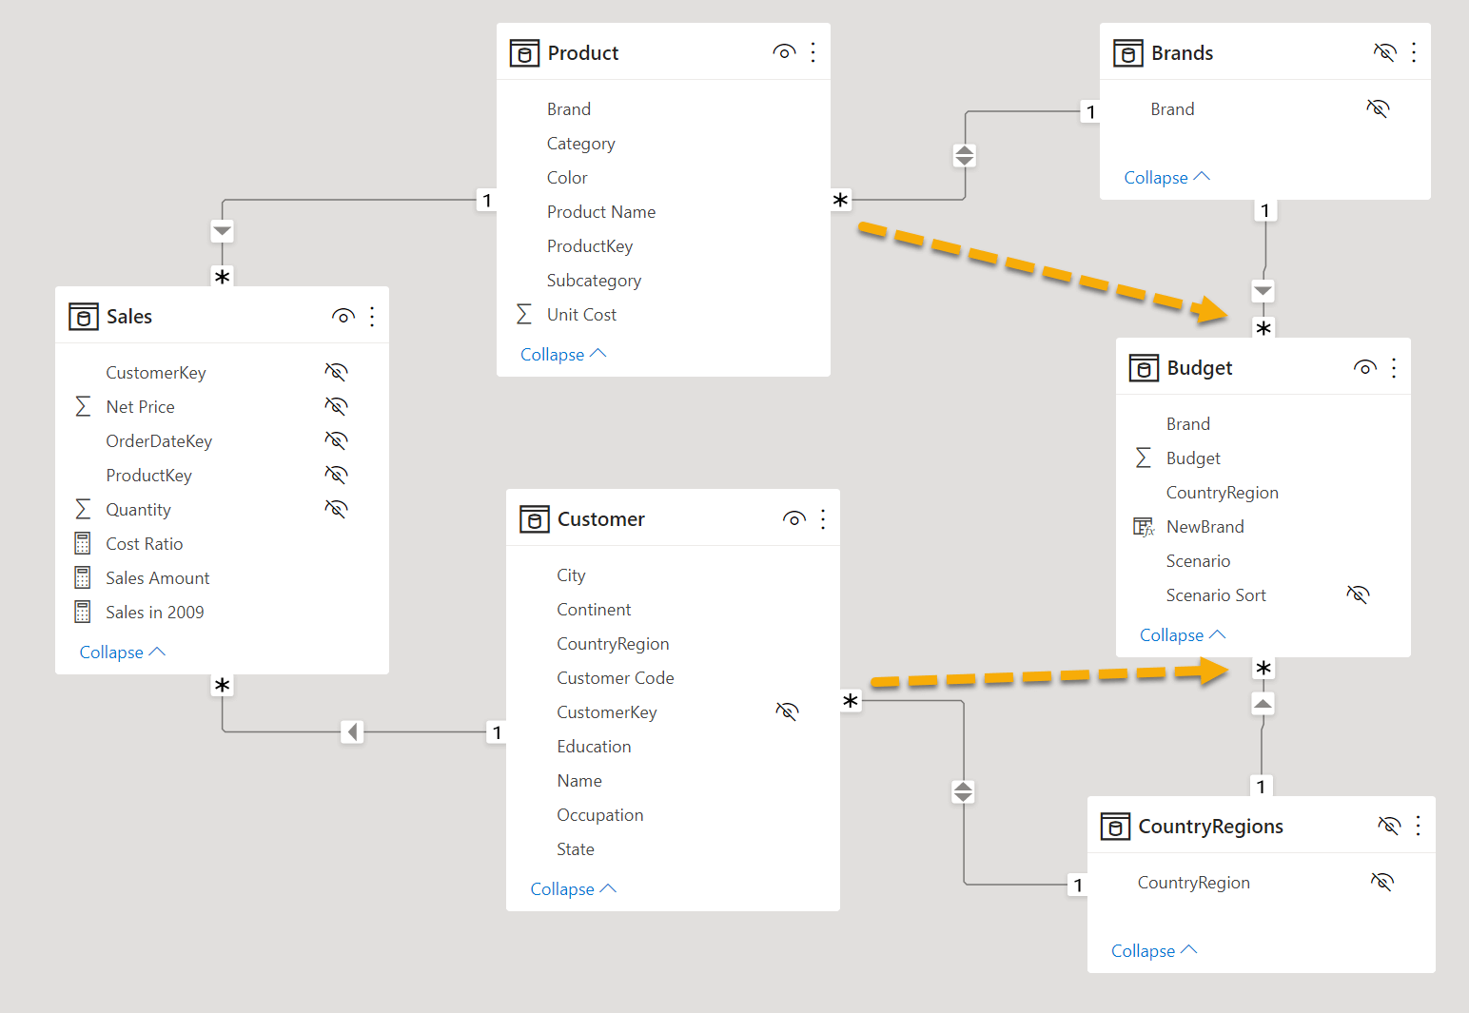Unhide CountryRegion column in CountryRegions

pyautogui.click(x=1382, y=882)
